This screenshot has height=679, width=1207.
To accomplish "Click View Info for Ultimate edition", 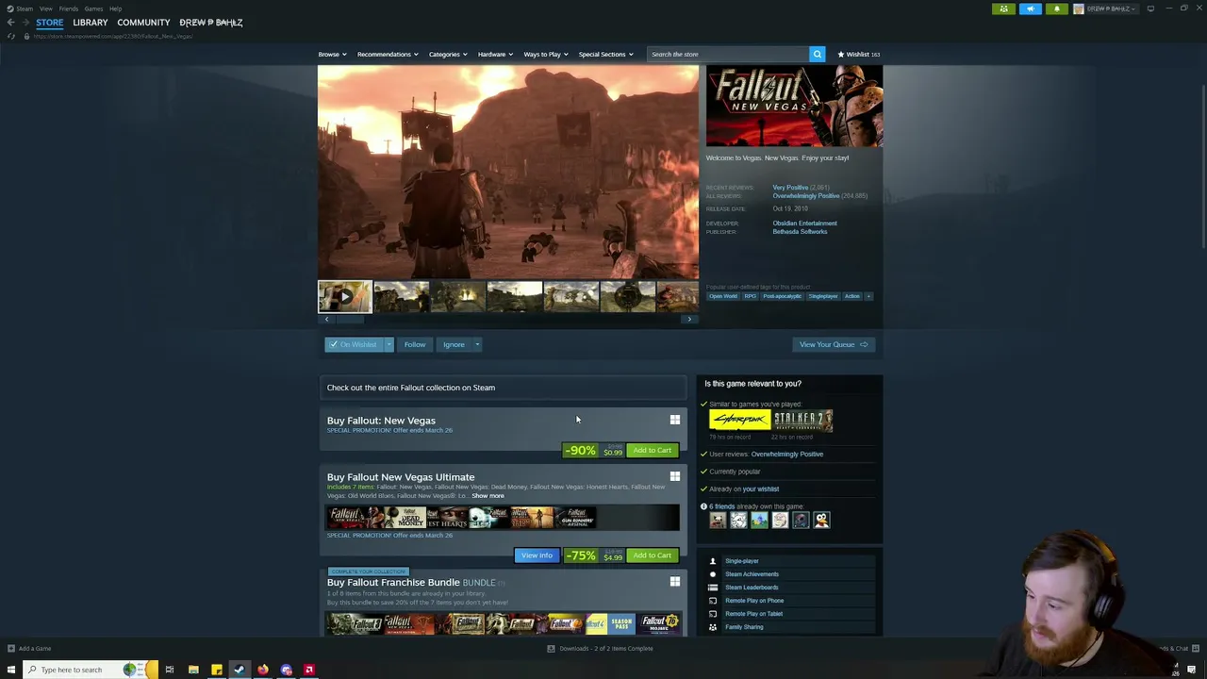I will point(537,555).
